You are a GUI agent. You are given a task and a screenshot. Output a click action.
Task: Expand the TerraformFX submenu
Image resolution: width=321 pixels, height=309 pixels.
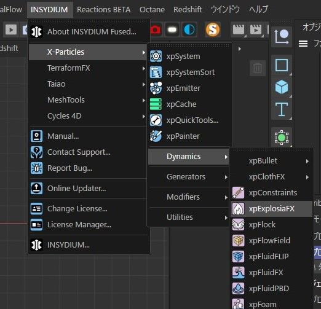(88, 68)
